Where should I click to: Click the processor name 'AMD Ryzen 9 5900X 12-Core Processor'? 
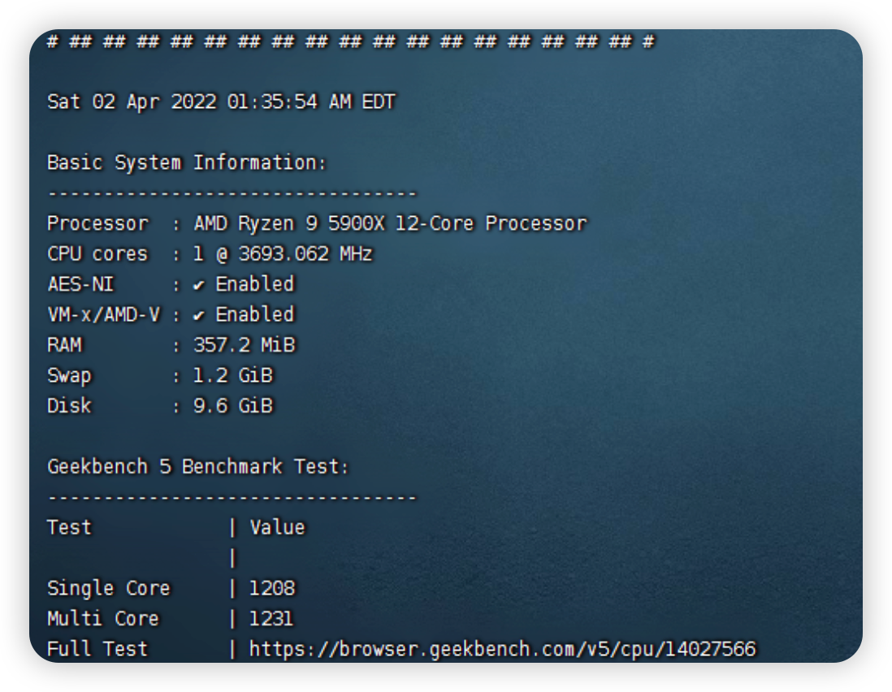point(390,223)
